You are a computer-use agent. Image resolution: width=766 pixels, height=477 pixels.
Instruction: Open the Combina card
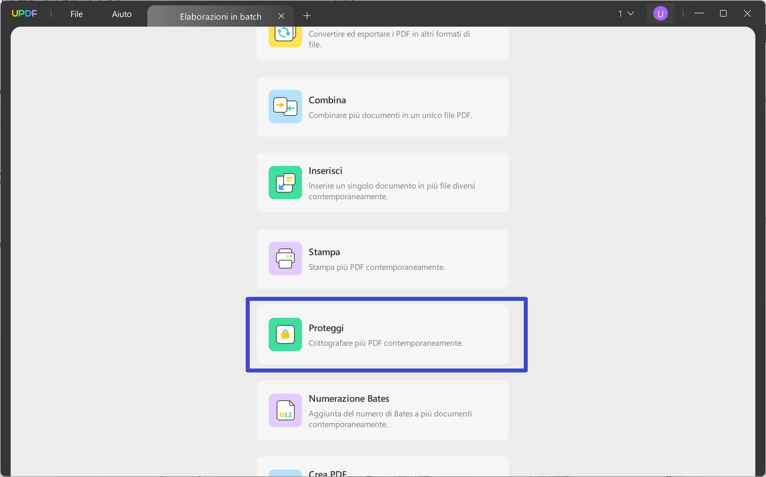click(x=383, y=107)
